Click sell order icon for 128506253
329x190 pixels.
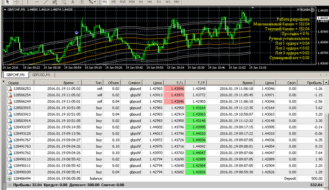[x=9, y=89]
